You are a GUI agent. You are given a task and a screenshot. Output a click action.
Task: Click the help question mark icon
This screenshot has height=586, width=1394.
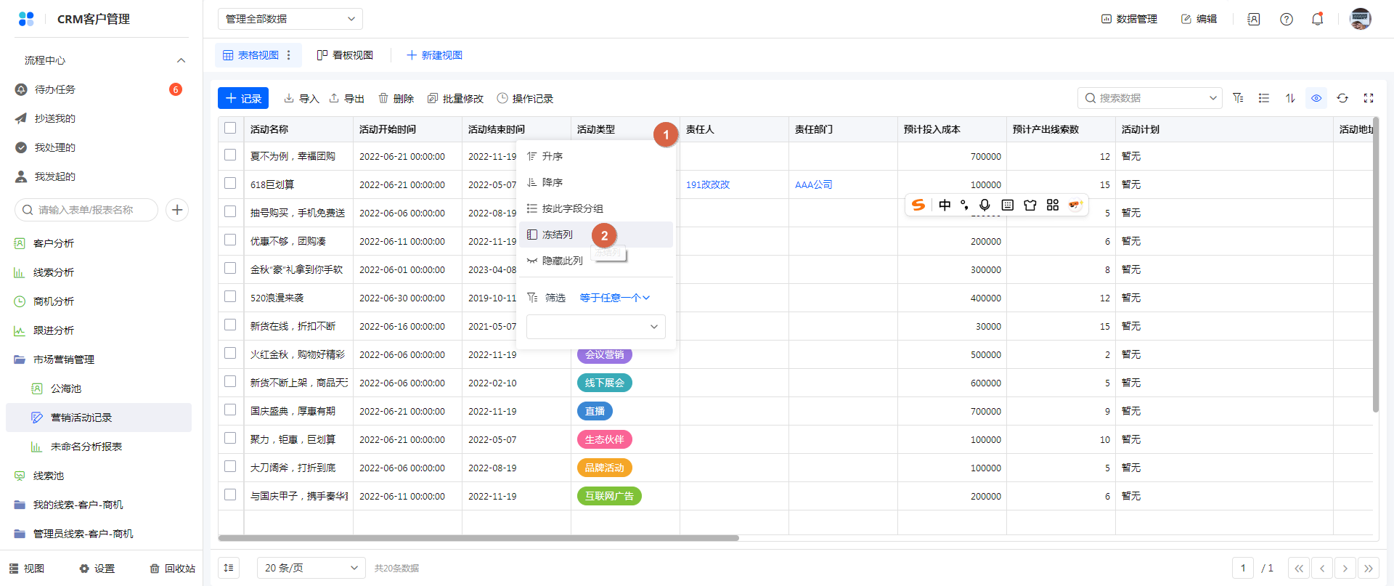click(1287, 20)
